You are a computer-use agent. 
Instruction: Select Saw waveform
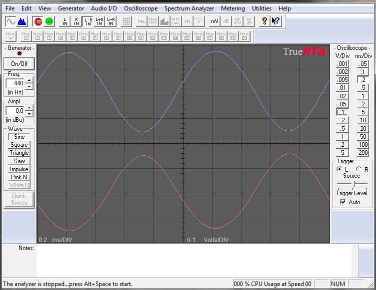pyautogui.click(x=19, y=161)
